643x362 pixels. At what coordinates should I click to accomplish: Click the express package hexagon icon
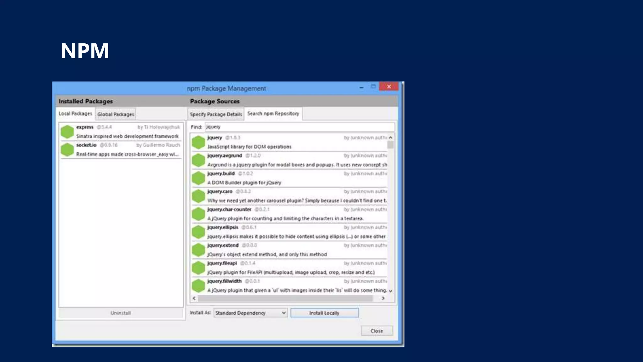[x=67, y=132]
